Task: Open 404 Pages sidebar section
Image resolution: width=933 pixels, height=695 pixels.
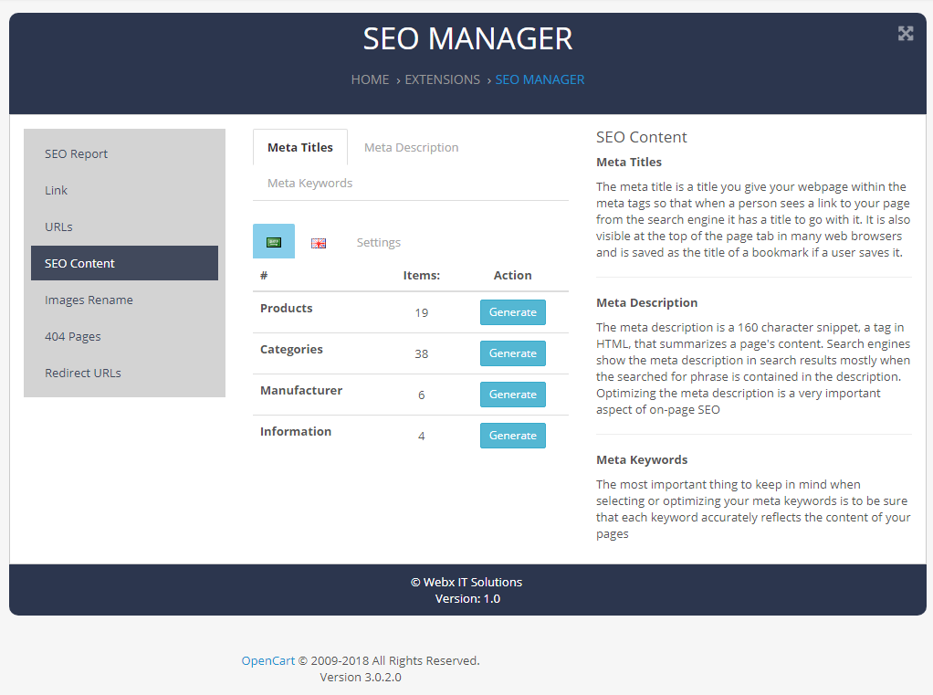Action: pos(124,336)
